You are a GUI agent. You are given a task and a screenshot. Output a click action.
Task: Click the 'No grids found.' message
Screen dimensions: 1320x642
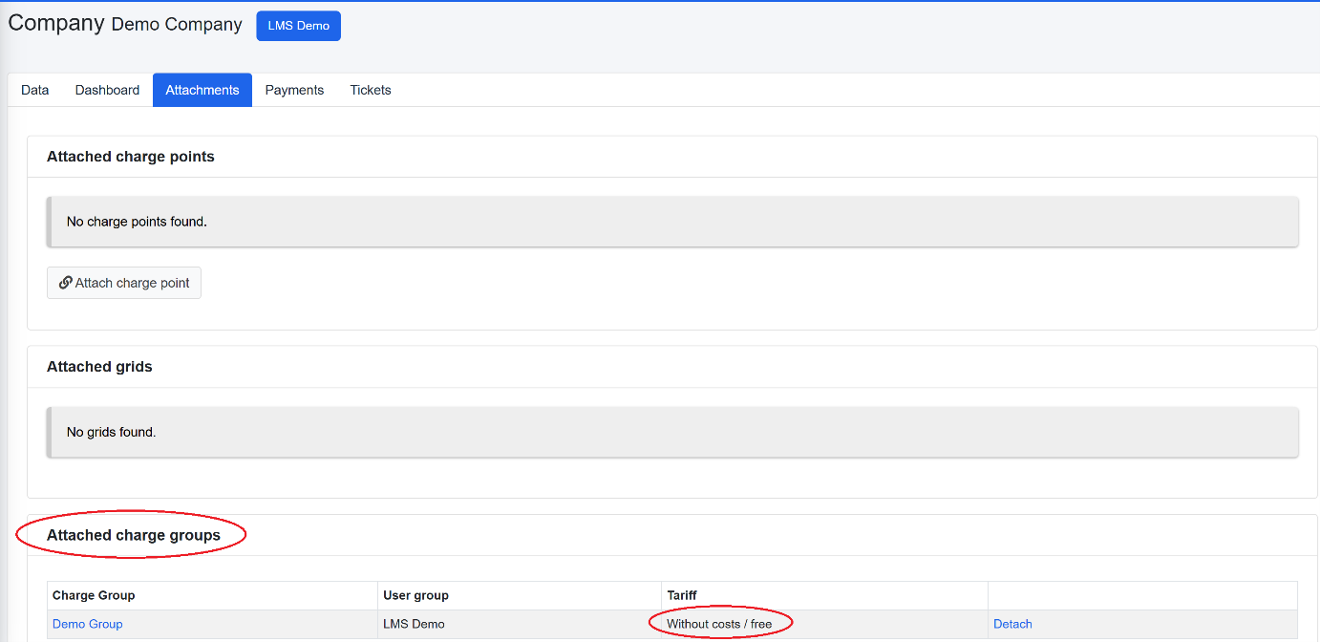(673, 432)
